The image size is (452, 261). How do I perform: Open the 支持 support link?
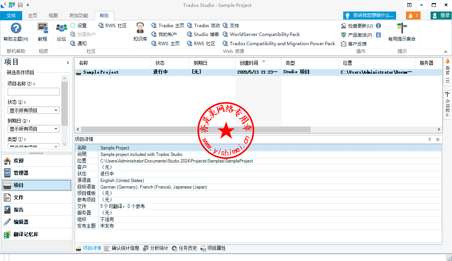tap(231, 26)
